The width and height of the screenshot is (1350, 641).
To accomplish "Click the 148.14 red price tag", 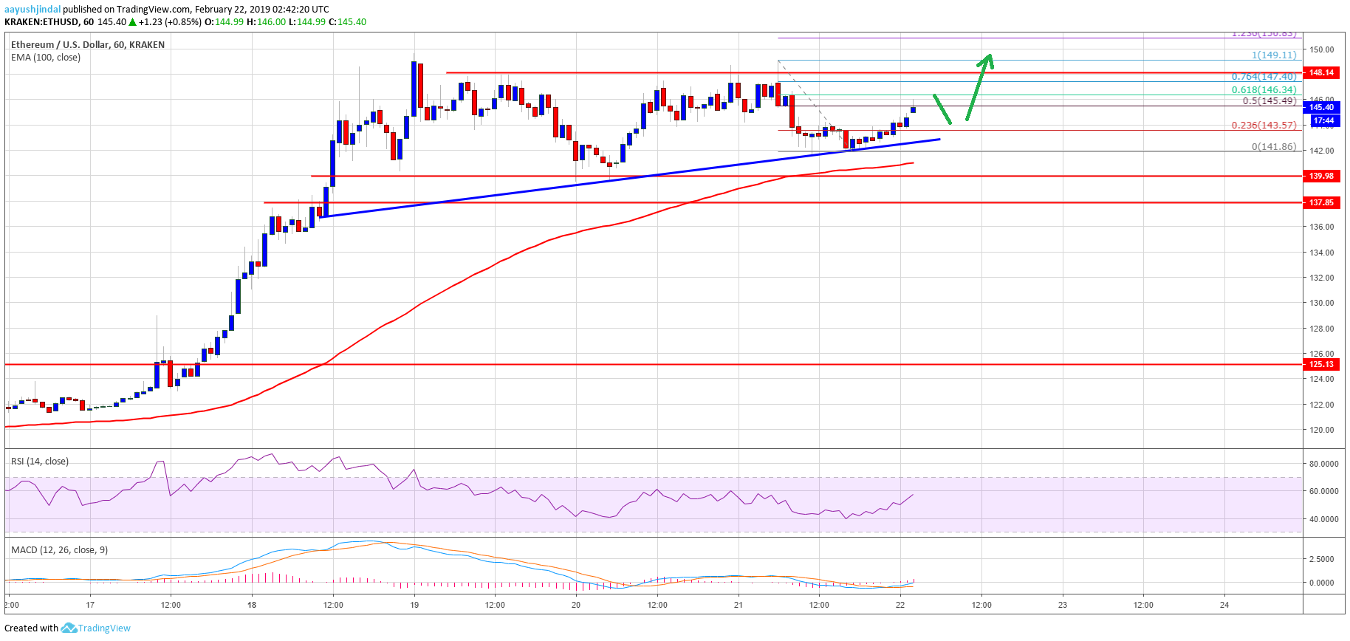I will [1320, 72].
